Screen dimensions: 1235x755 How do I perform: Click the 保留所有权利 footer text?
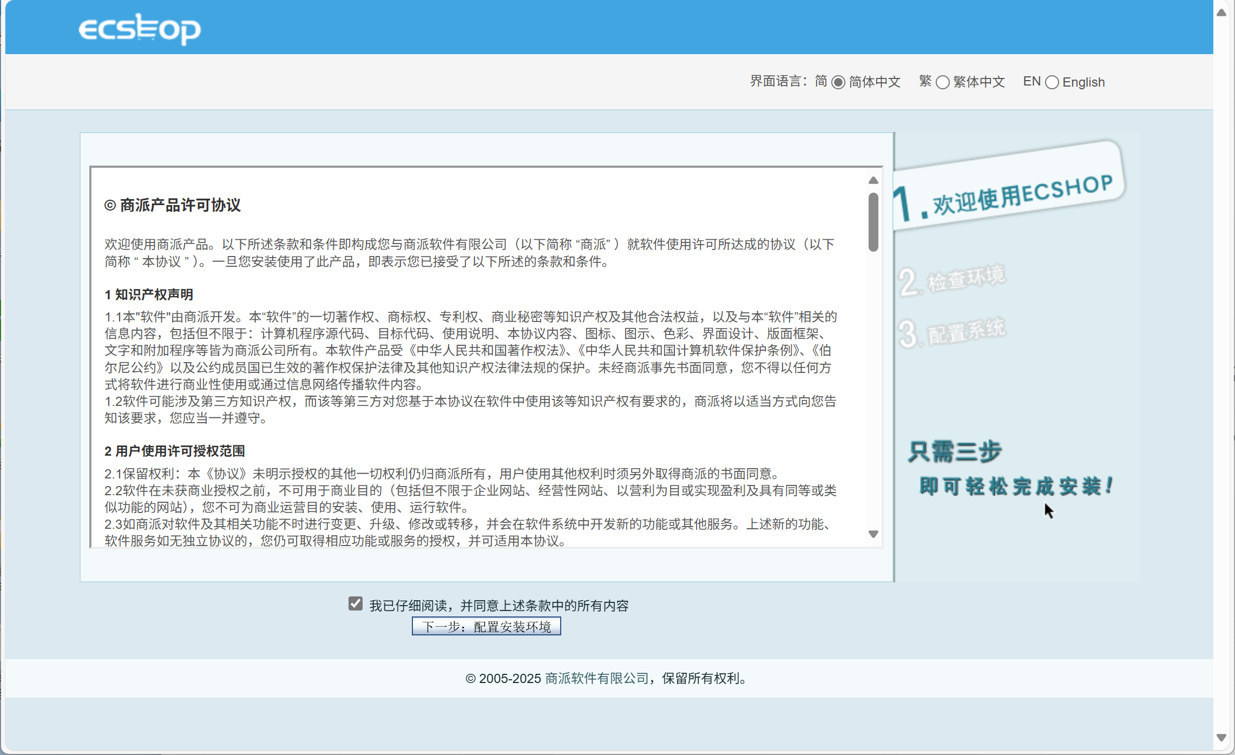(x=705, y=678)
